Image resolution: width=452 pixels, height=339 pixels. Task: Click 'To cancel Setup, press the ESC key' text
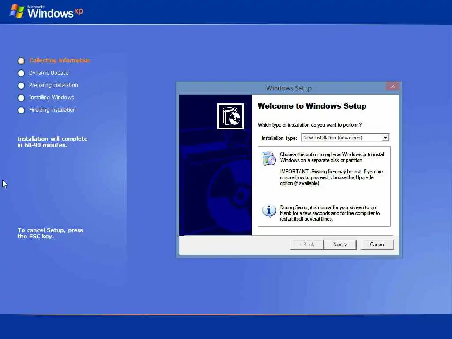50,233
